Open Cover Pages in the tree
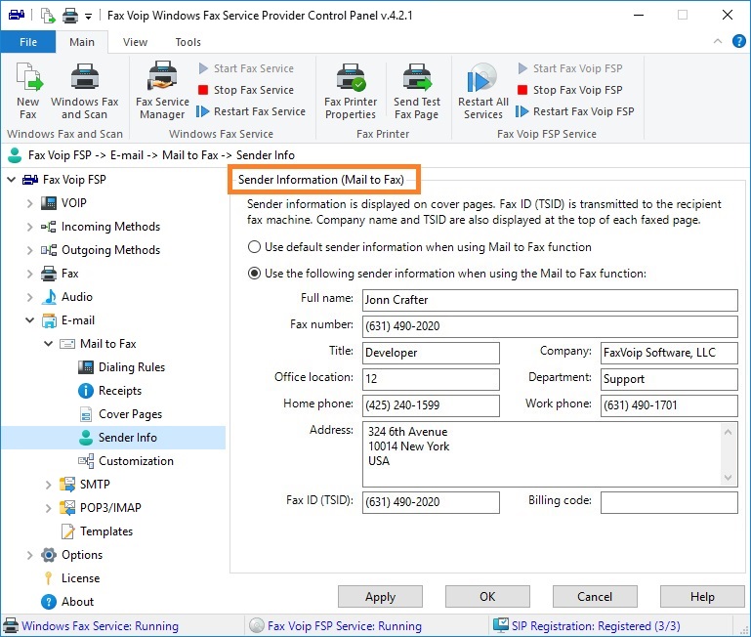Screen dimensions: 751x637 tap(120, 414)
